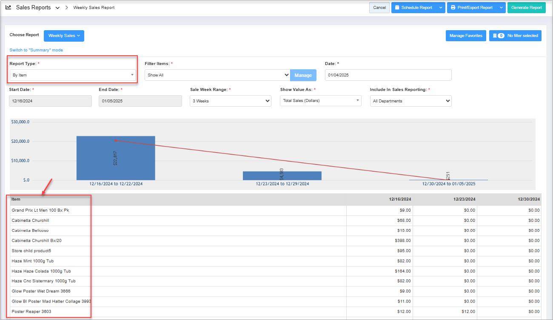Select the Cabinetta Belicoso item
Viewport: 553px width, 320px height.
[x=30, y=231]
